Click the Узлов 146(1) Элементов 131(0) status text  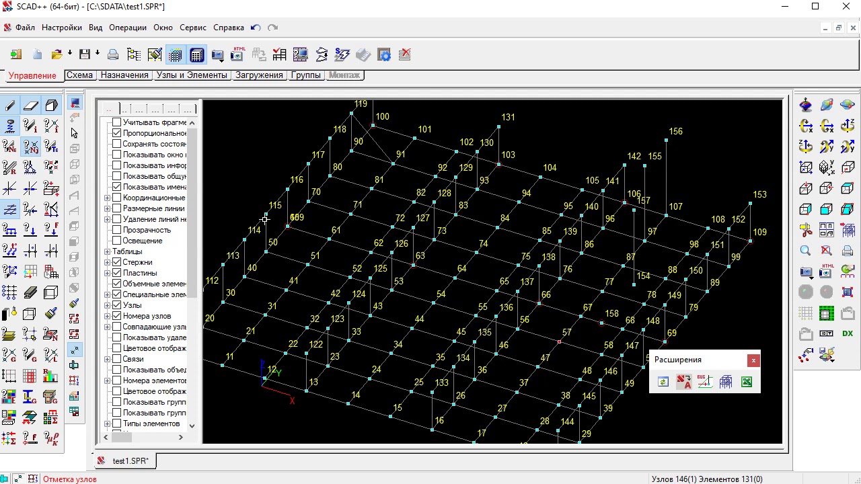[707, 479]
